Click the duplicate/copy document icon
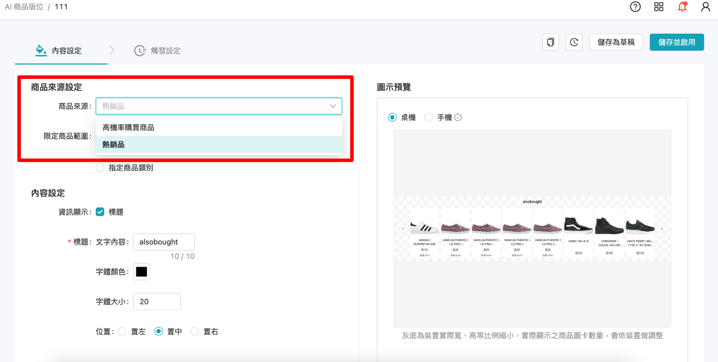This screenshot has height=362, width=718. 550,42
